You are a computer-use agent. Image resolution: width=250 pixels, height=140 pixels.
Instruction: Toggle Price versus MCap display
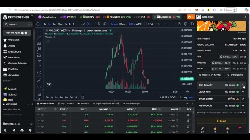(118, 24)
